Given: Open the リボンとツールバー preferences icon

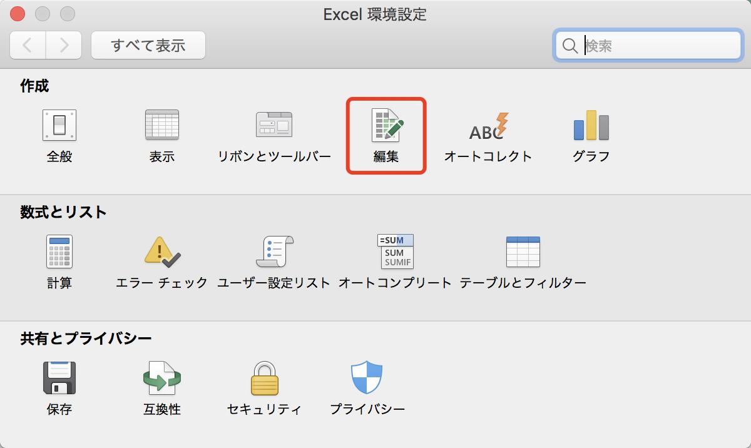Looking at the screenshot, I should pos(274,125).
